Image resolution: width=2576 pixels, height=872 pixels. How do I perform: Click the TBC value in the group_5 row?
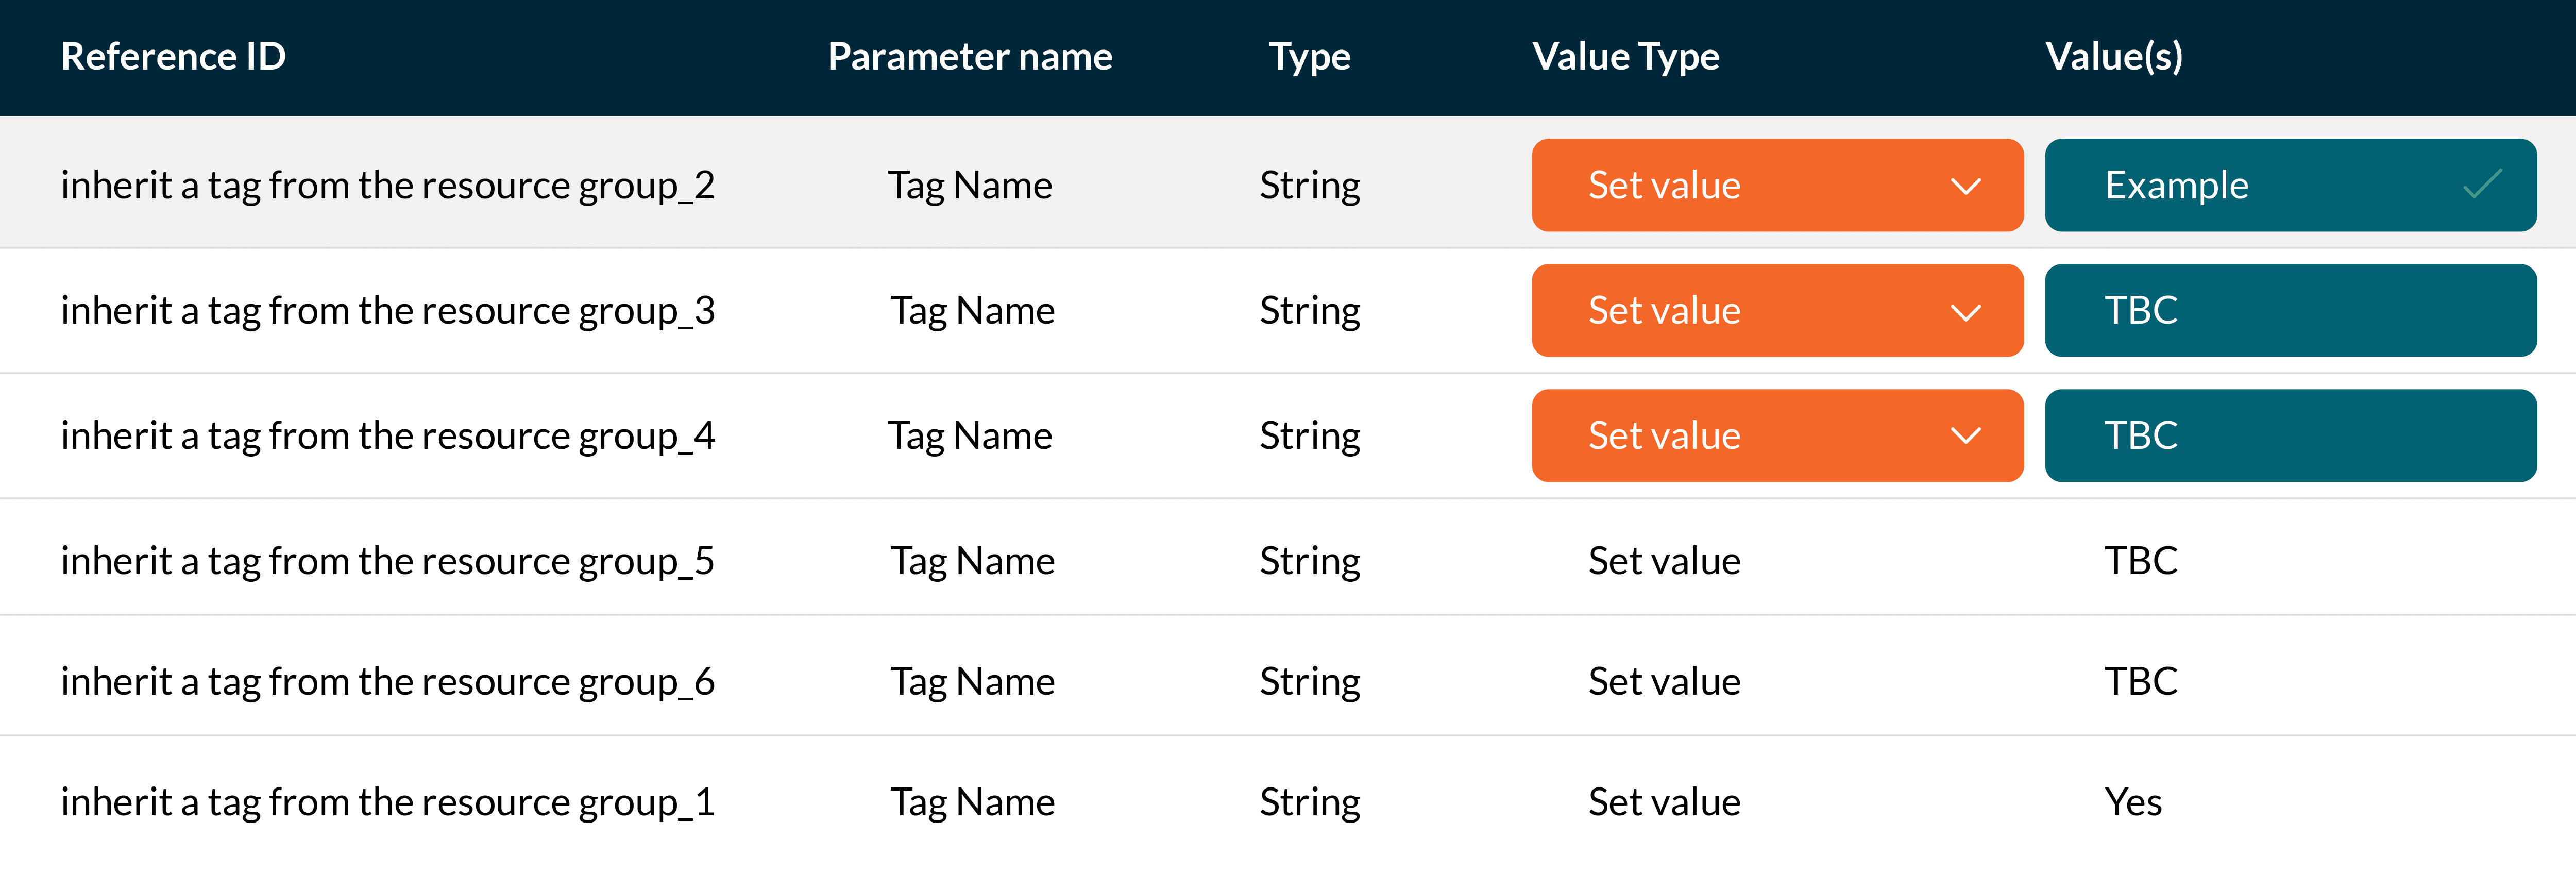point(2140,560)
